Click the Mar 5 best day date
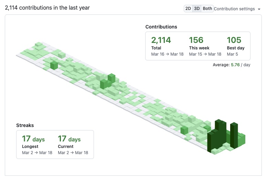 [x=232, y=54]
